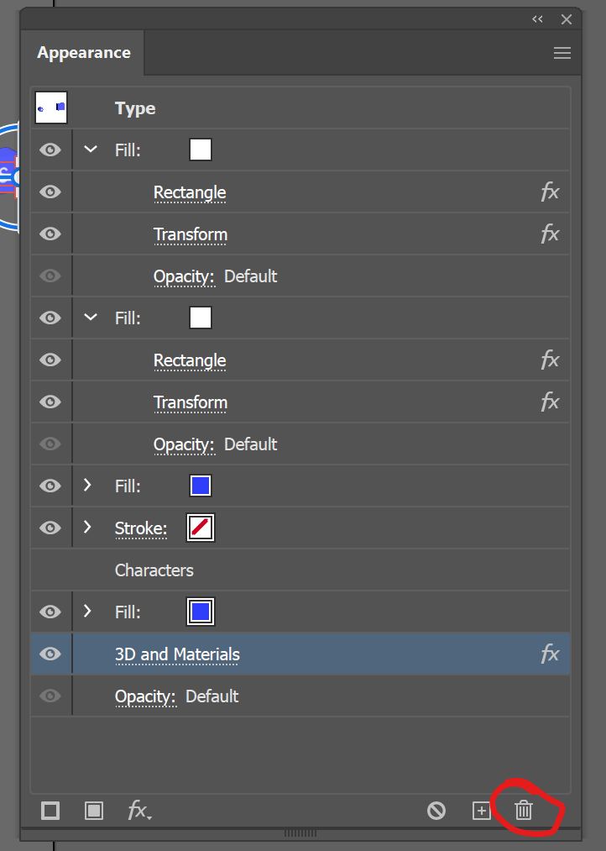606x851 pixels.
Task: Collapse the topmost Fill attribute
Action: click(x=91, y=150)
